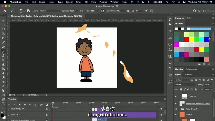This screenshot has width=215, height=121.
Task: Toggle visibility of Video Group 1
Action: [x=176, y=109]
